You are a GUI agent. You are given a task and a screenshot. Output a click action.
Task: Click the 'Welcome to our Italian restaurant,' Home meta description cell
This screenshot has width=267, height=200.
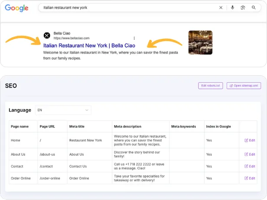tap(140, 140)
